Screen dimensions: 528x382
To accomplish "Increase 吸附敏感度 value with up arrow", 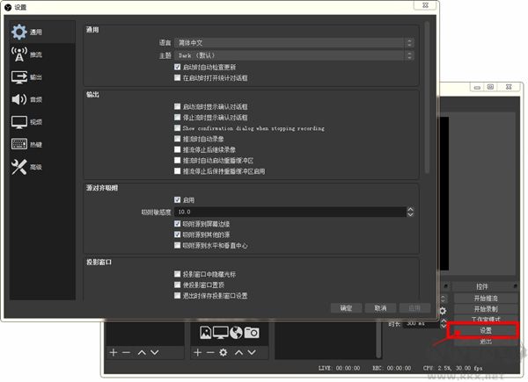I will (x=410, y=209).
